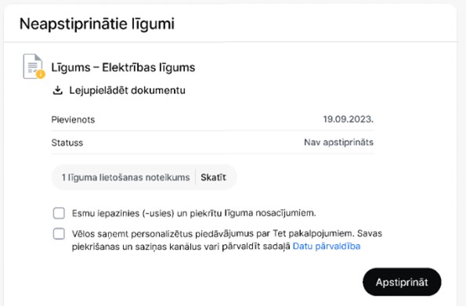Viewport: 466px width, 306px height.
Task: Enable the Vēlos saņemt personalizētus piedāvājumus checkbox
Action: point(59,234)
